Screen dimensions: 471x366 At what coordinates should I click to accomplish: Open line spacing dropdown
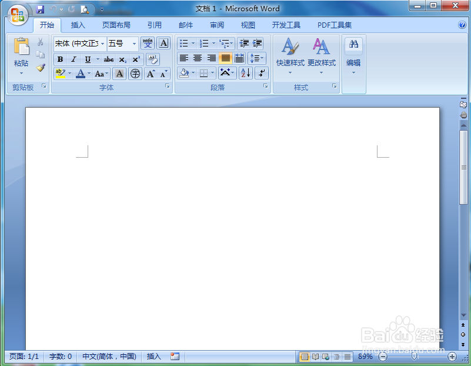(257, 58)
